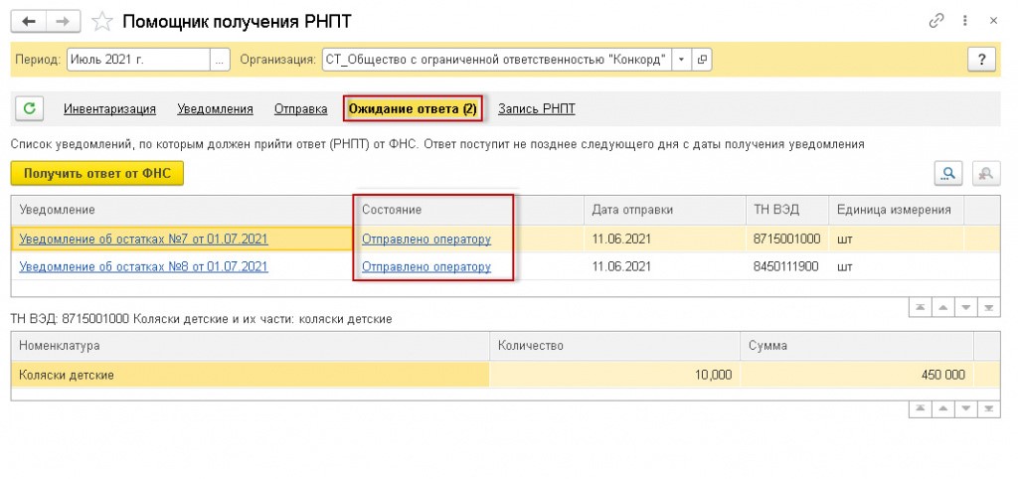Expand the Организация dropdown list
This screenshot has height=479, width=1018.
(x=681, y=60)
